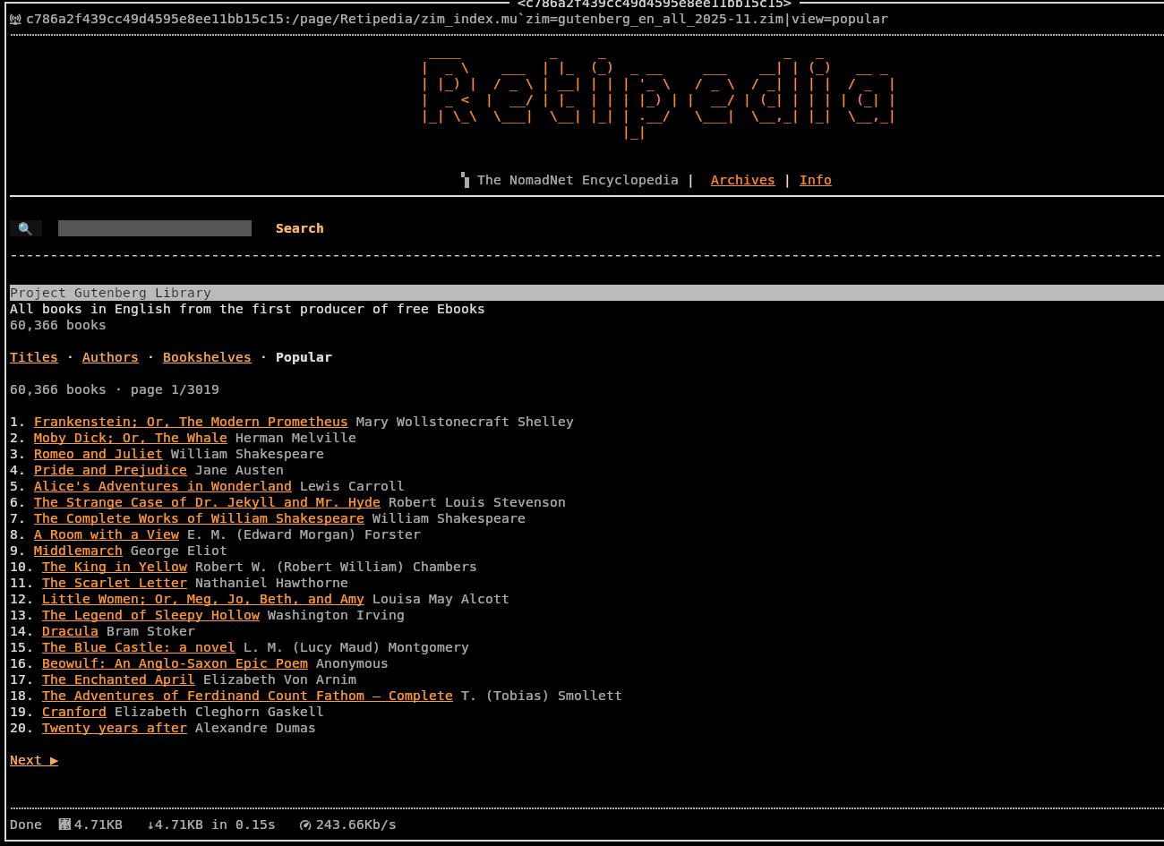Open the Info link
The image size is (1164, 846).
816,180
